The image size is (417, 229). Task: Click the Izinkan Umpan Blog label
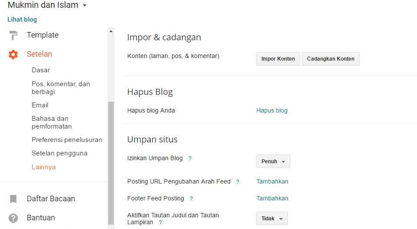155,158
